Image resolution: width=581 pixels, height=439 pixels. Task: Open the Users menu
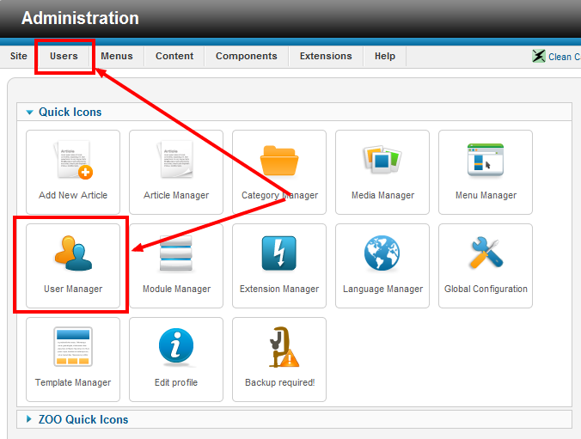64,56
